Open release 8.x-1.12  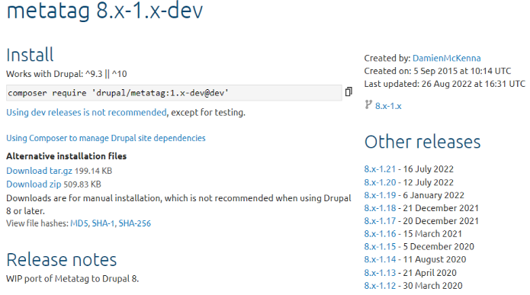380,286
